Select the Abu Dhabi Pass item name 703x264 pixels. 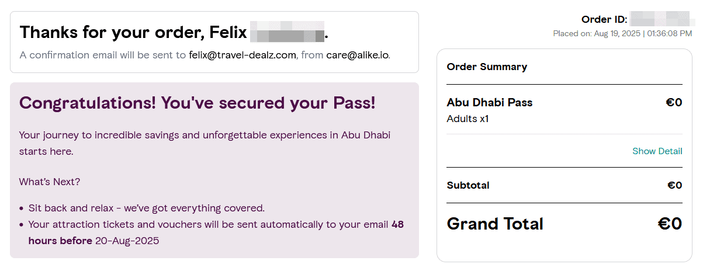coord(489,103)
